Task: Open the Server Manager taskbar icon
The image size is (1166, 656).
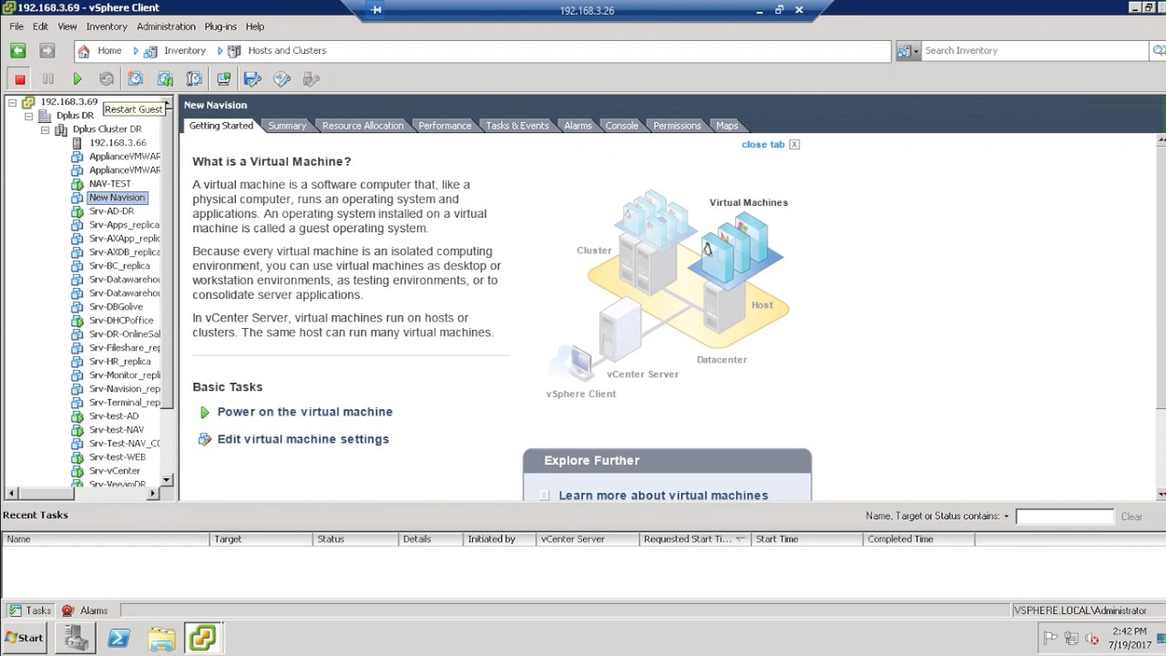Action: (x=76, y=639)
